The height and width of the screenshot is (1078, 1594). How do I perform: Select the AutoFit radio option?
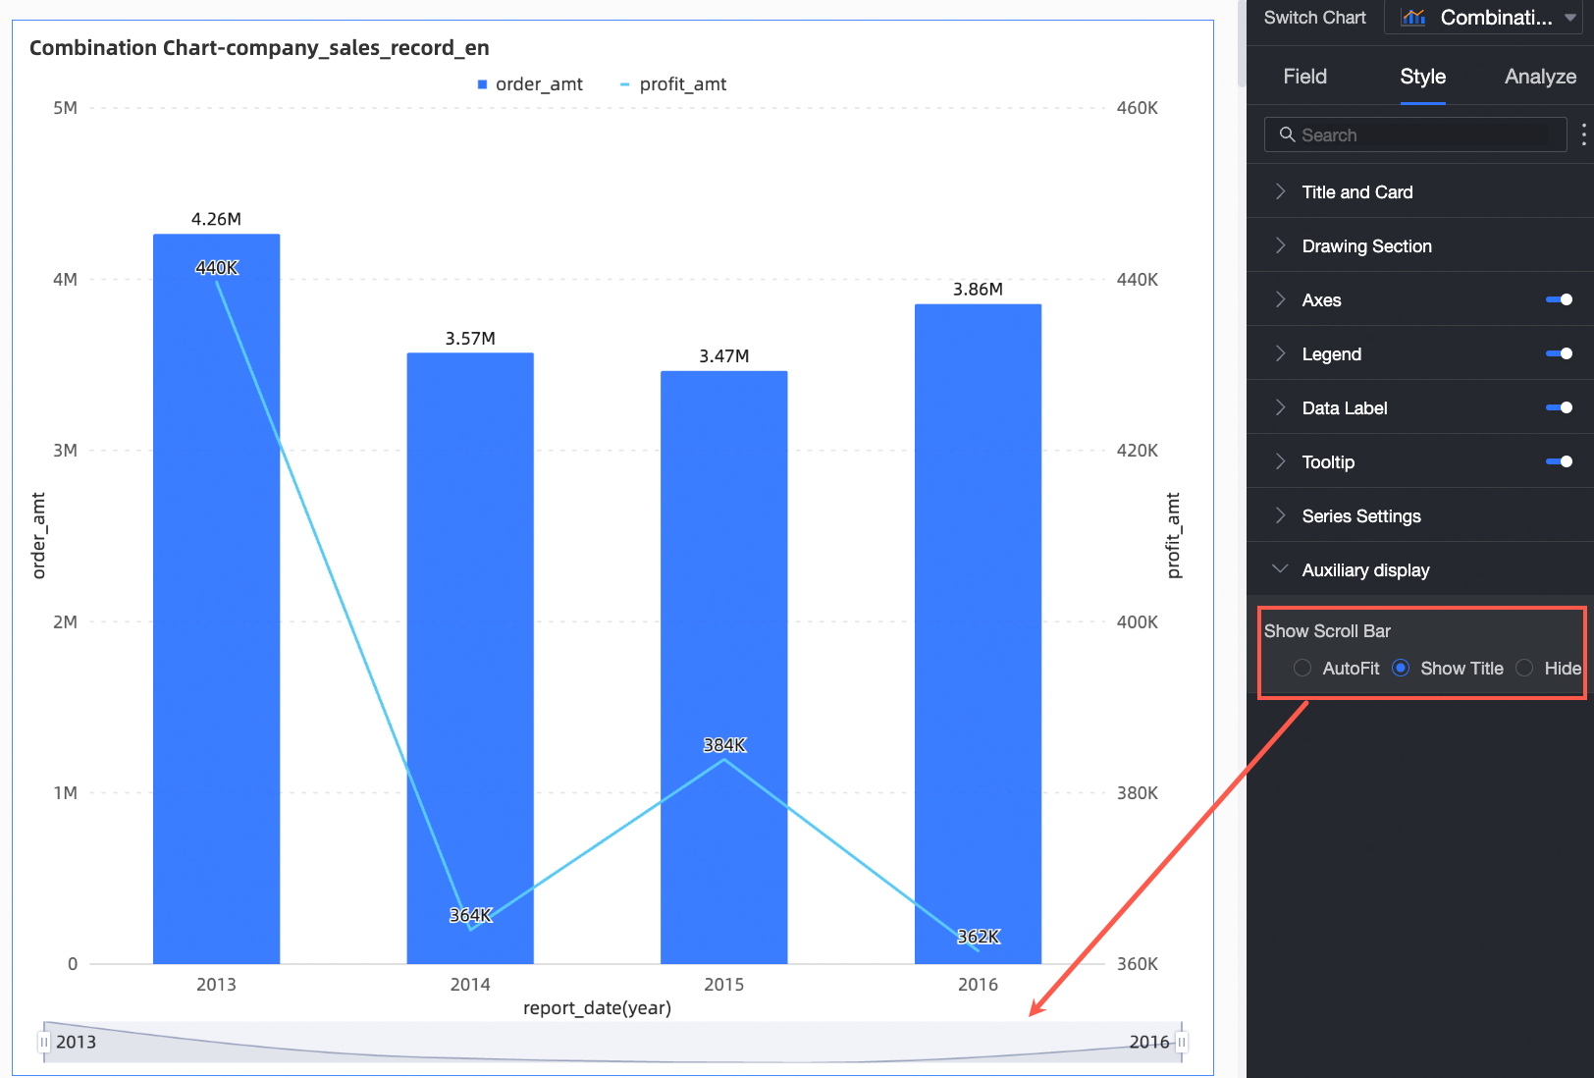click(x=1302, y=668)
